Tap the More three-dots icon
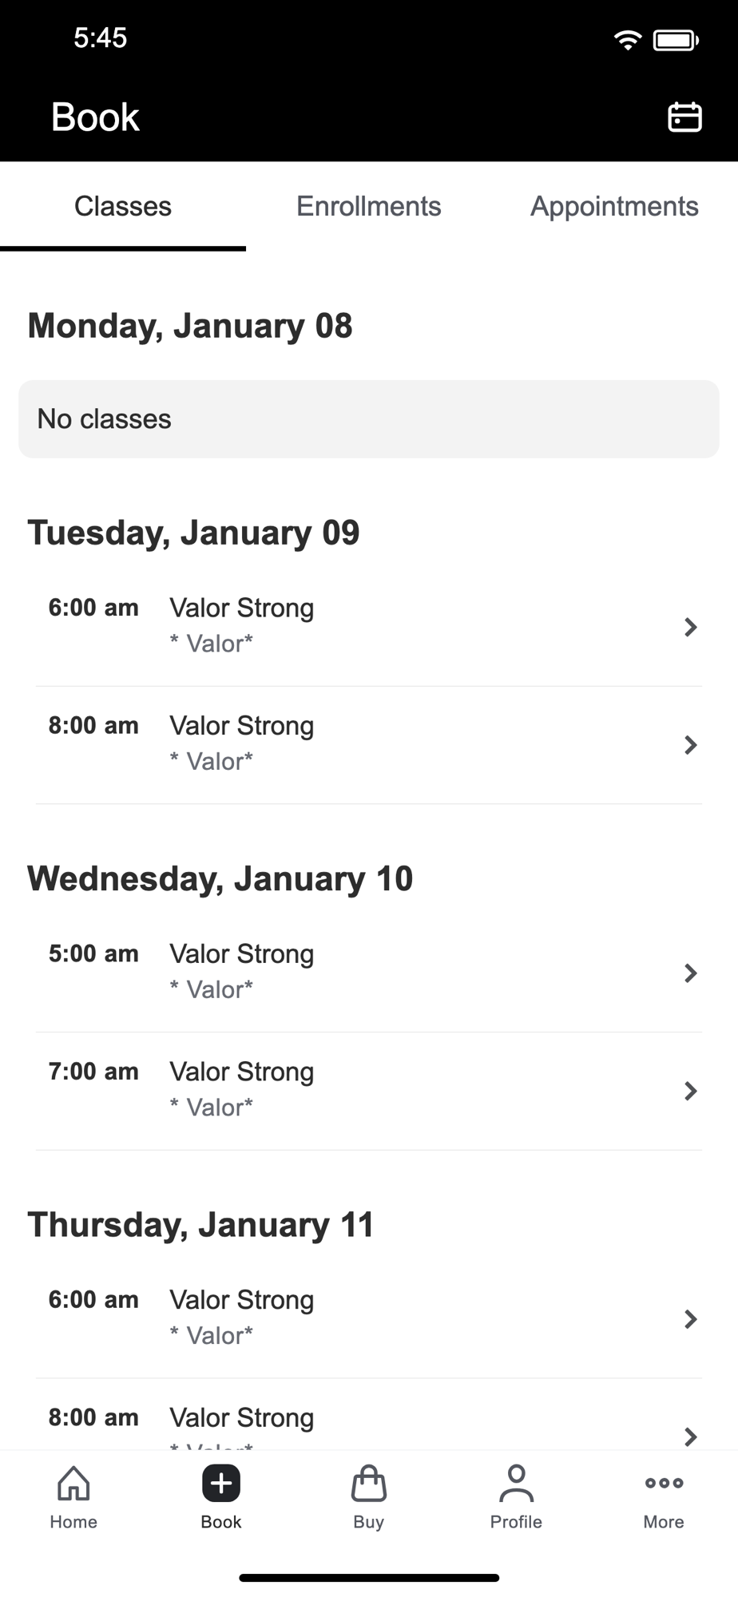This screenshot has height=1597, width=738. pos(664,1484)
